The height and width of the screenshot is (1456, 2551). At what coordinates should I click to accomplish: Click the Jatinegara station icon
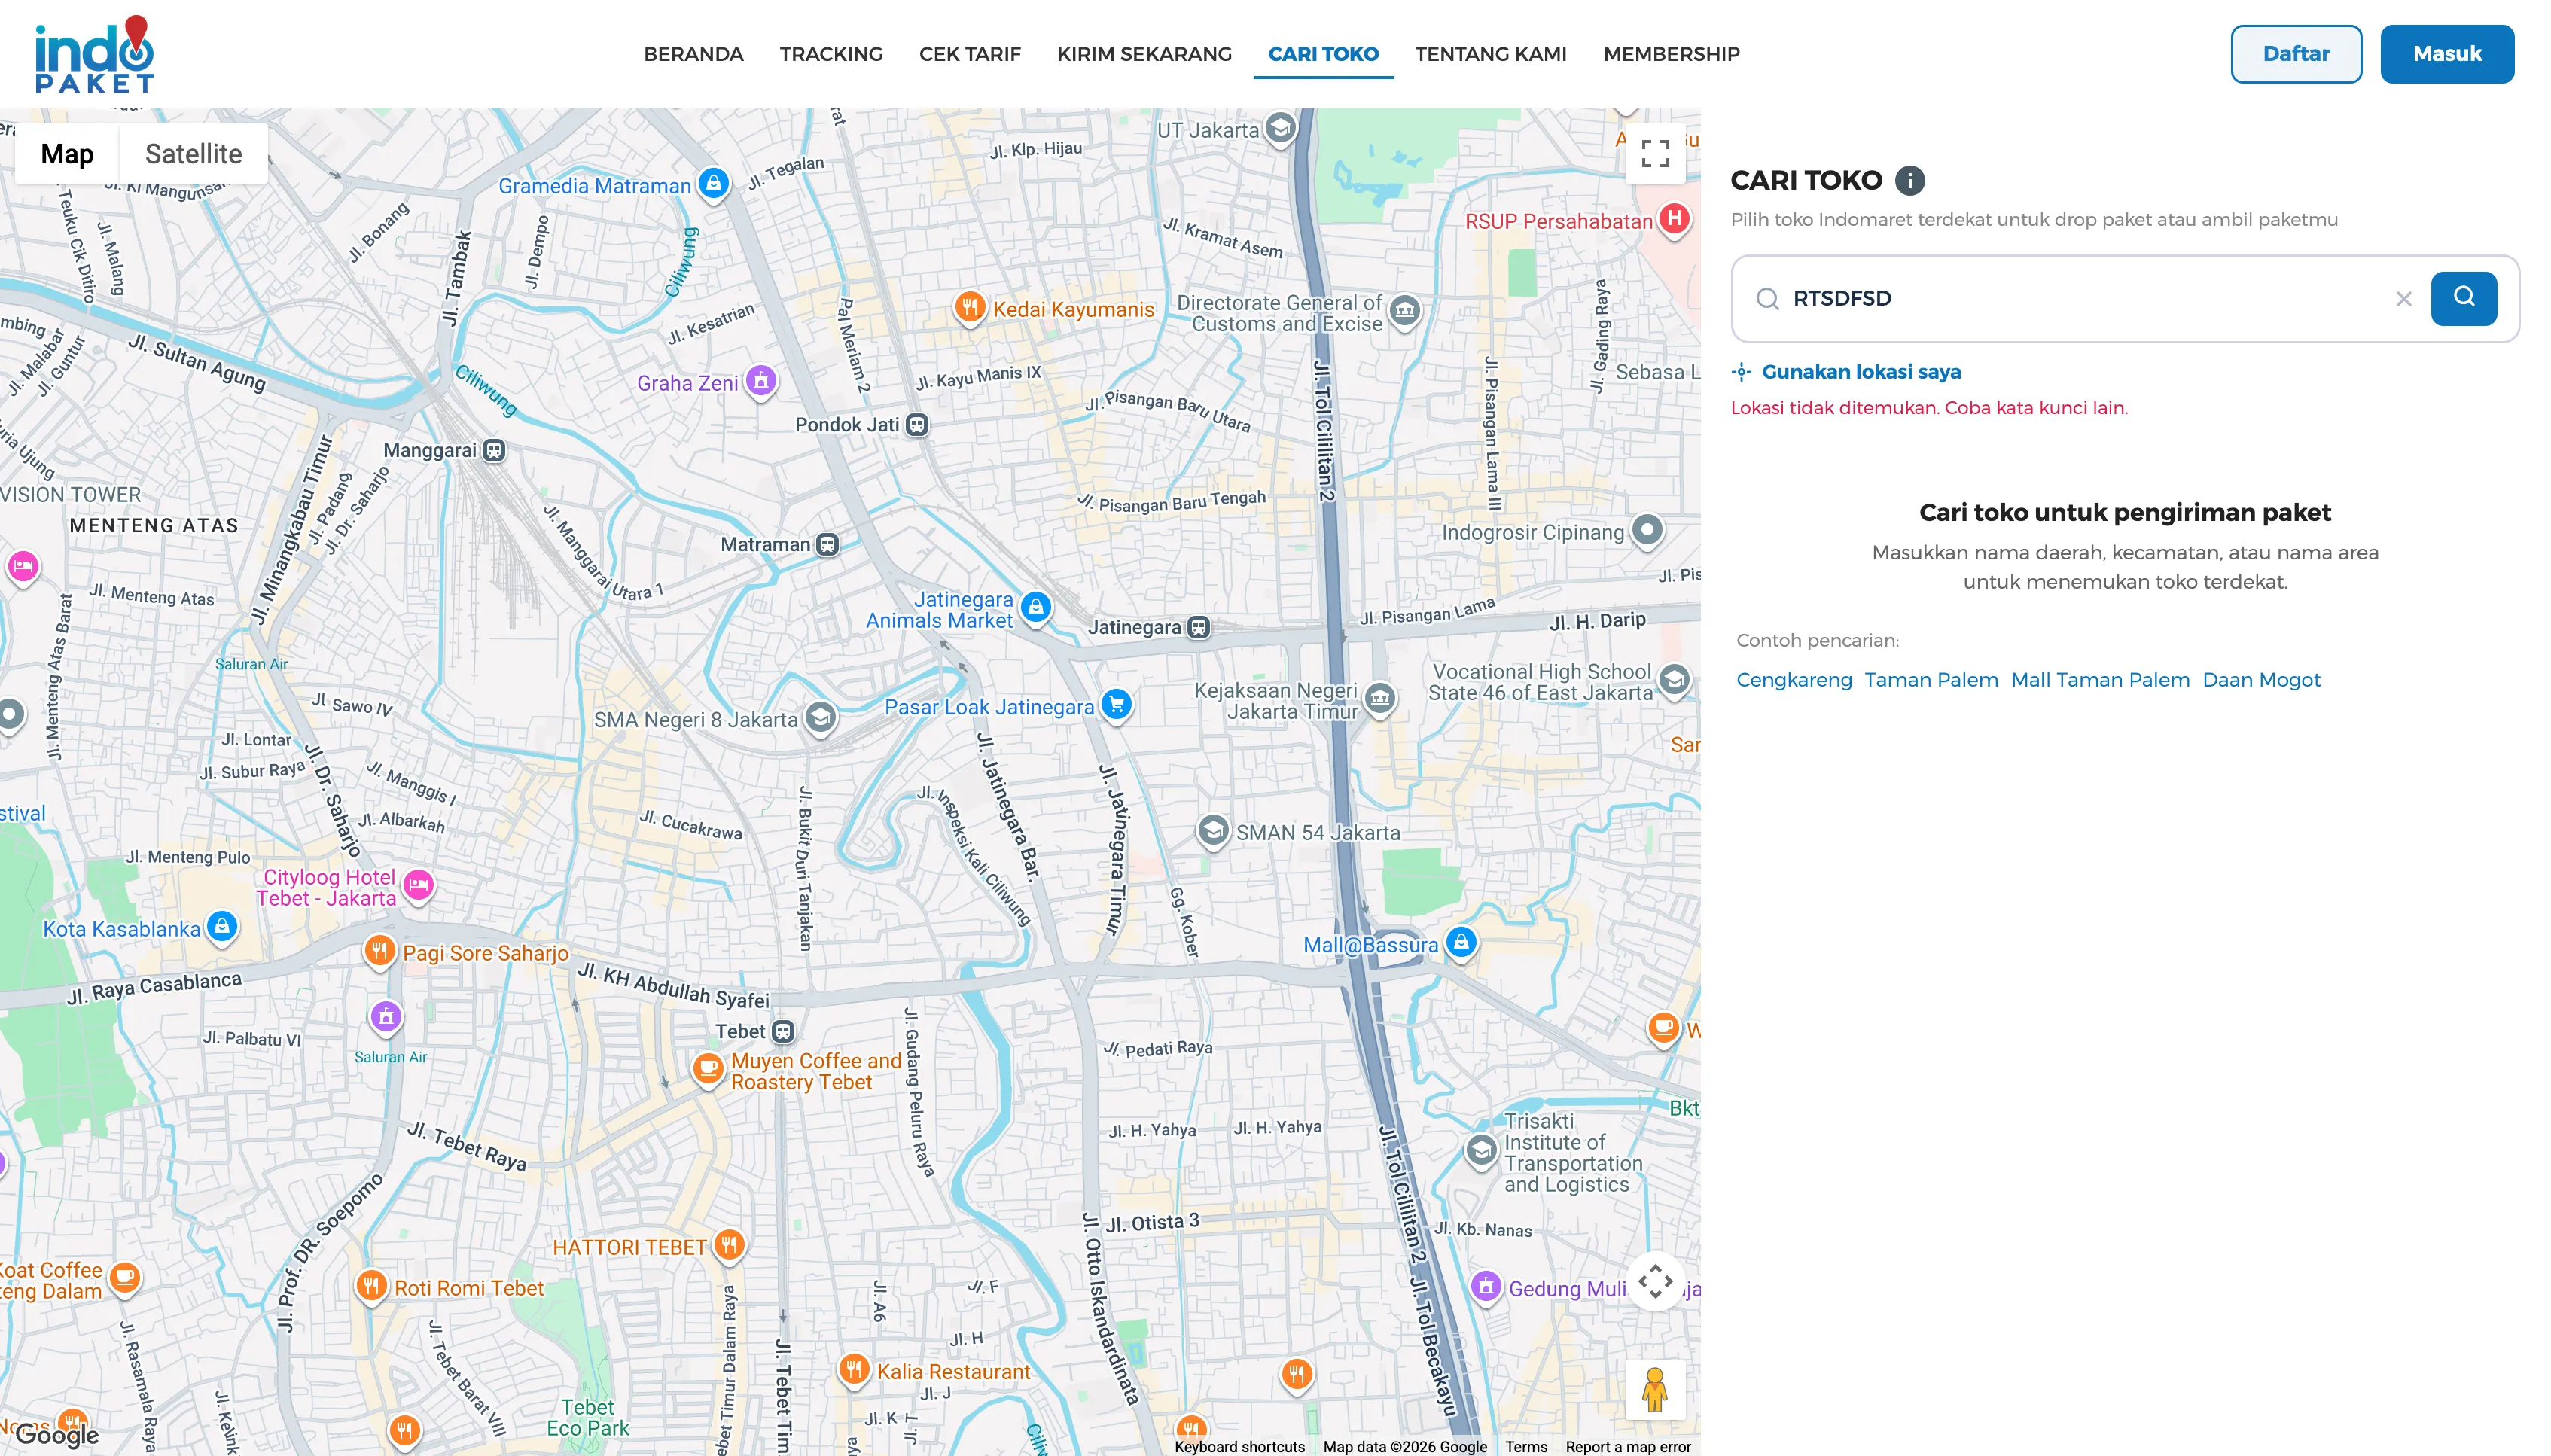(x=1198, y=627)
